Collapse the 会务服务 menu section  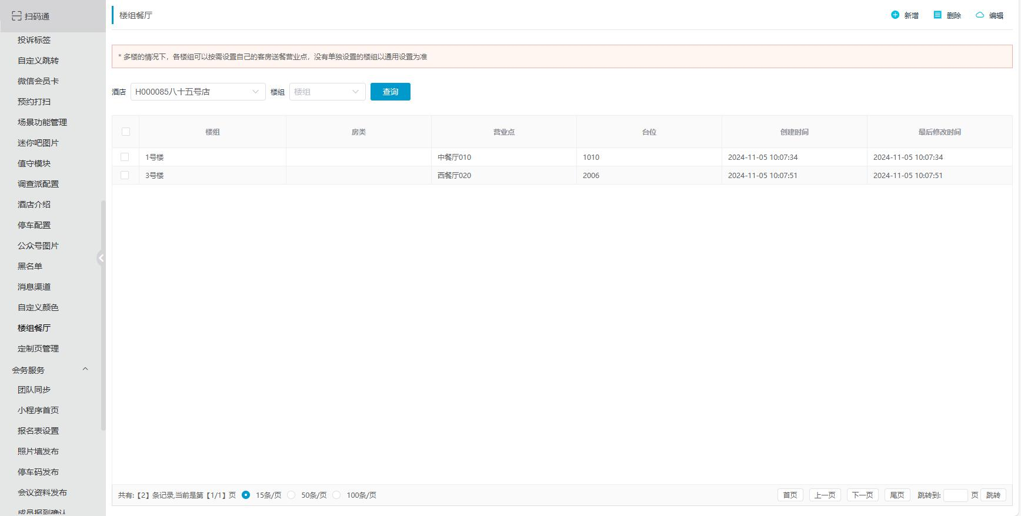click(x=85, y=370)
